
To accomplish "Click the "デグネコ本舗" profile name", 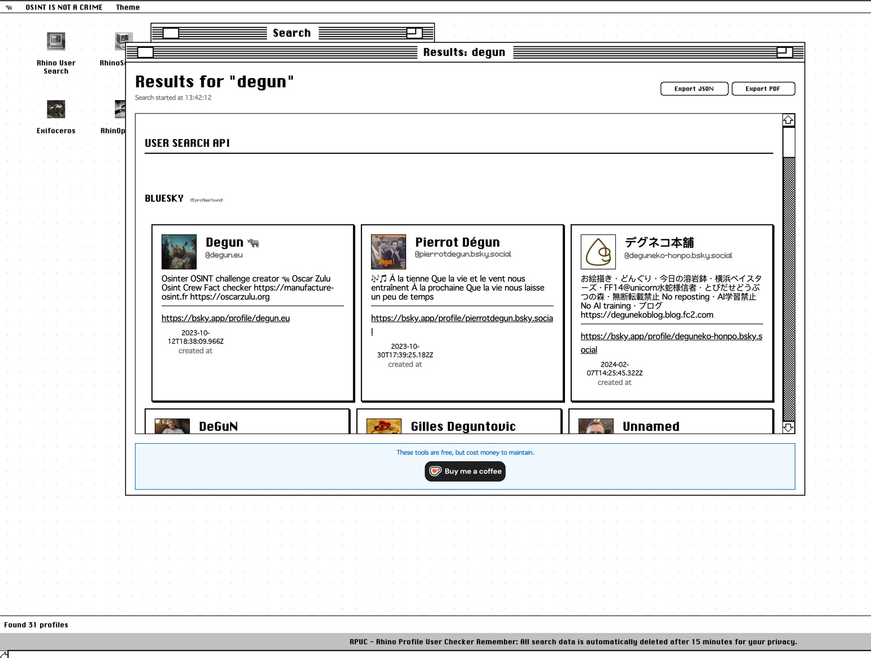I will [x=659, y=243].
